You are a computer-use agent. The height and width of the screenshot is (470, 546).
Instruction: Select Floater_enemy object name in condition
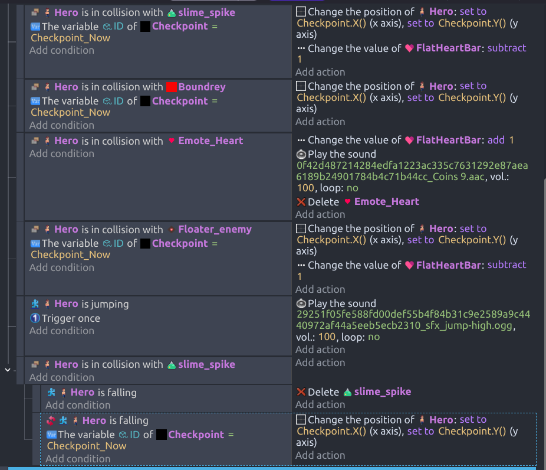(215, 230)
